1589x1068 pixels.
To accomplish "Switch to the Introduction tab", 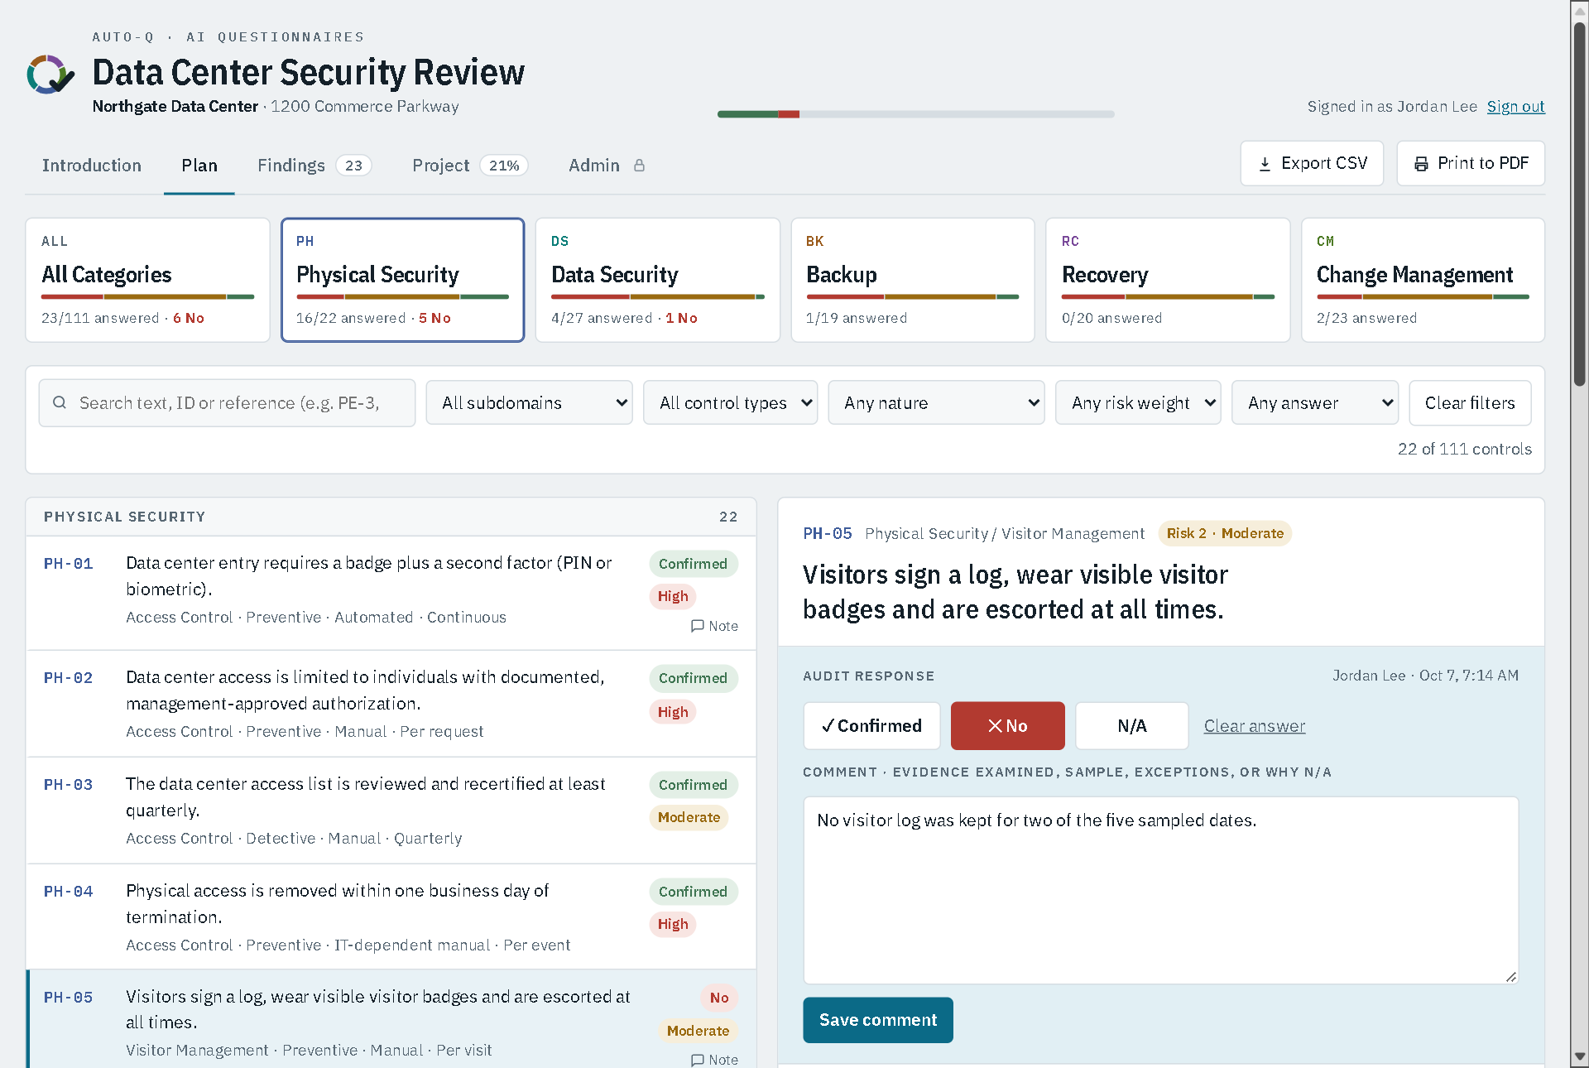I will 92,166.
